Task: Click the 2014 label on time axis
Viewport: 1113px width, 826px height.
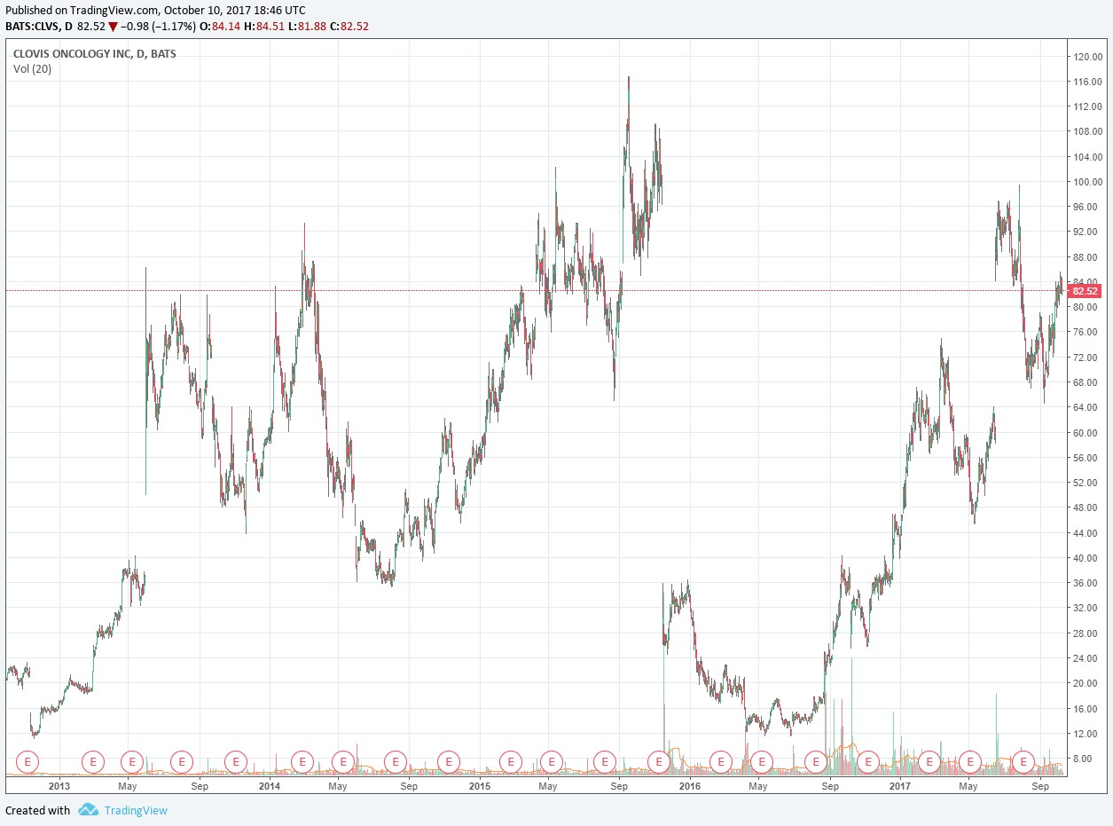Action: [270, 786]
